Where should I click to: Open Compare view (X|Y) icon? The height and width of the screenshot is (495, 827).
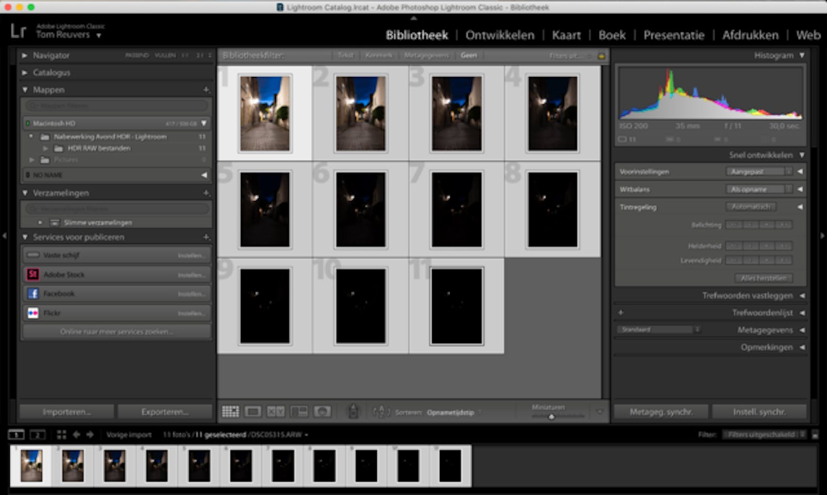click(x=275, y=412)
